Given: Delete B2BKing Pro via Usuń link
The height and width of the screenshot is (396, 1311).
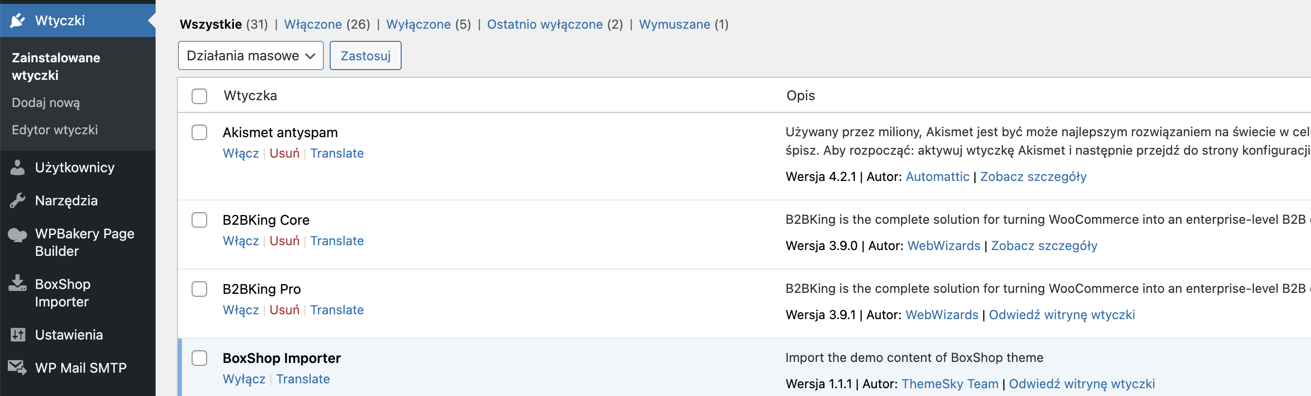Looking at the screenshot, I should pyautogui.click(x=284, y=310).
